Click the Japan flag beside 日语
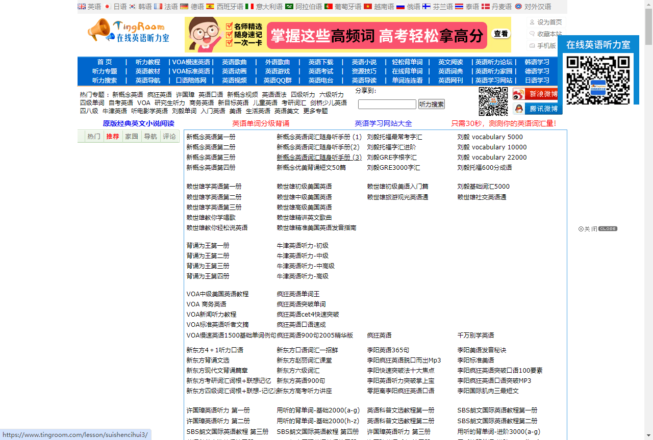653x440 pixels. (x=107, y=6)
